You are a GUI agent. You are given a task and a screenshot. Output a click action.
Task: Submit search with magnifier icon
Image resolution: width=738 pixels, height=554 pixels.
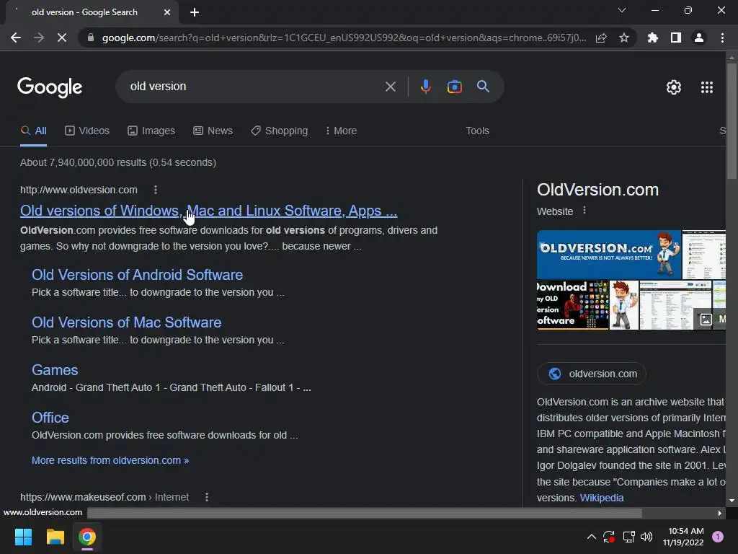[483, 87]
